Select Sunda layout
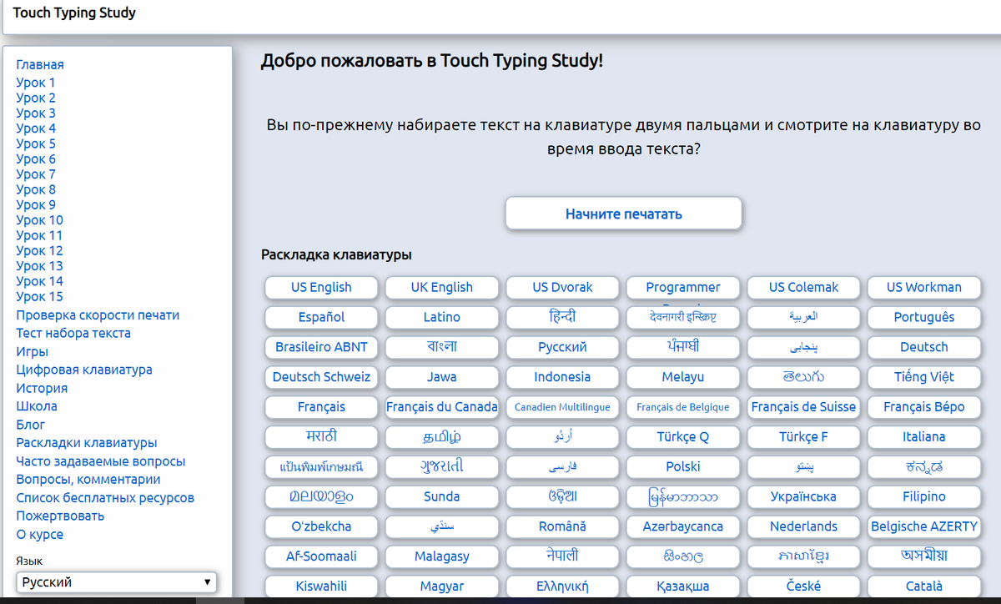Viewport: 1001px width, 604px height. (441, 496)
